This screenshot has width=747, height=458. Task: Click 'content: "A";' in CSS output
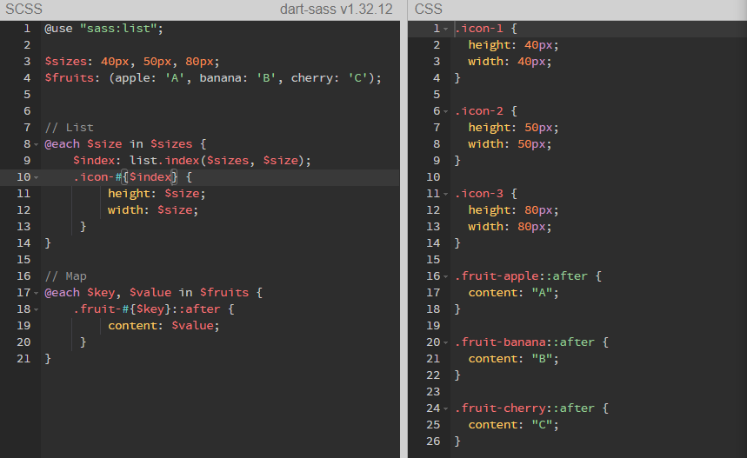513,293
